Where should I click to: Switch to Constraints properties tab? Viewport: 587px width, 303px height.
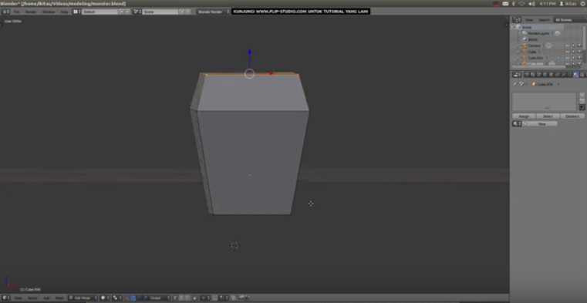[x=557, y=75]
